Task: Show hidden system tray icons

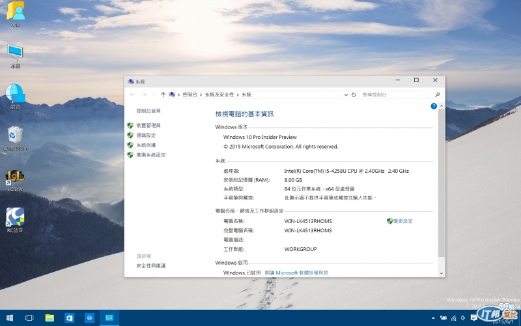Action: [433, 318]
